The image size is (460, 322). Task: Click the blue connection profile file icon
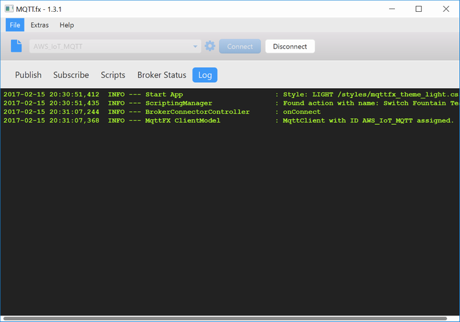16,46
